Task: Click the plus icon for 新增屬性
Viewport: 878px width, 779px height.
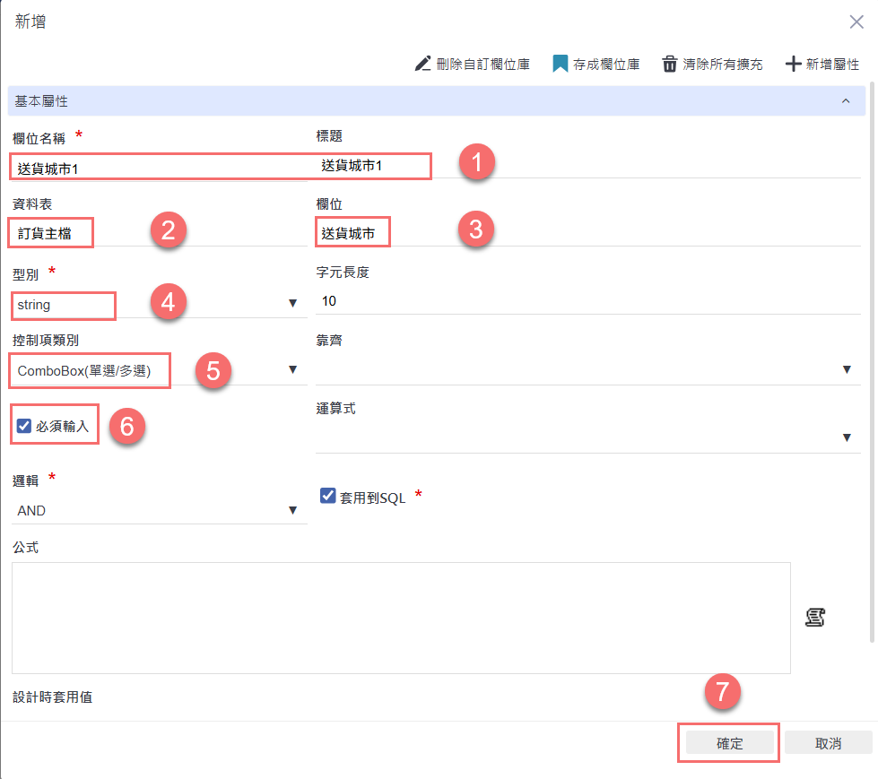Action: (792, 65)
